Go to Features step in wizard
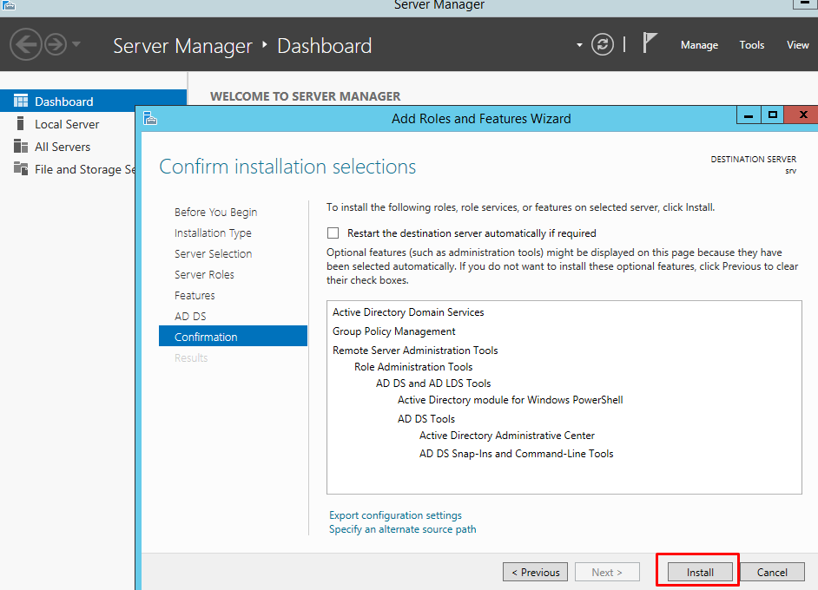This screenshot has width=818, height=590. [x=195, y=296]
